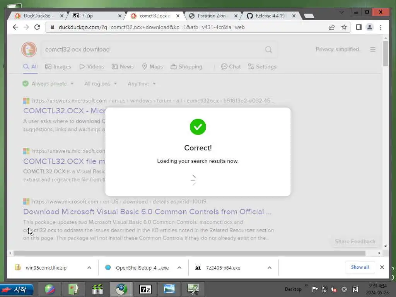
Task: Click the padlock site info icon
Action: pyautogui.click(x=53, y=27)
